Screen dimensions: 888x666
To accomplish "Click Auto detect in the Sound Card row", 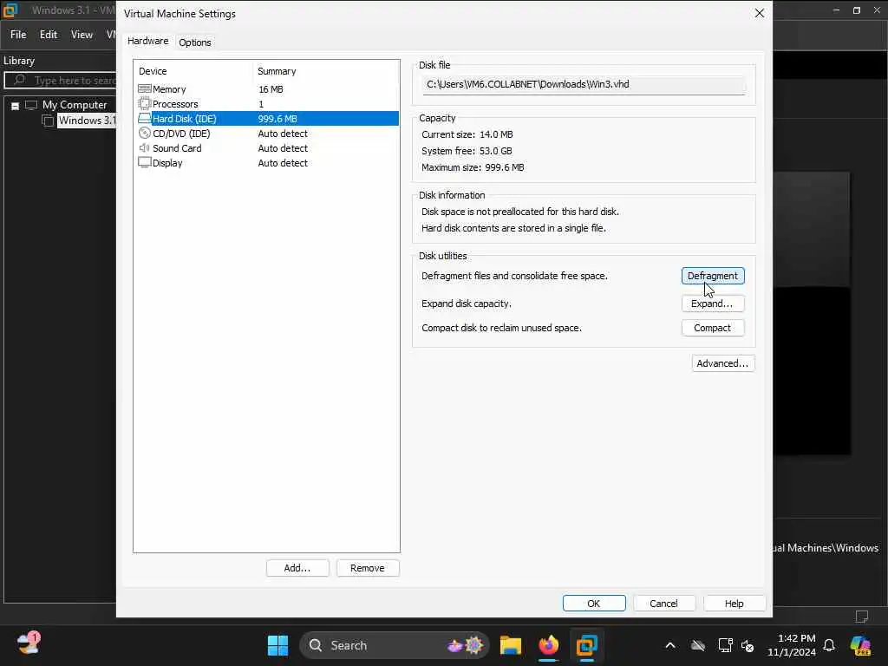I will 283,148.
